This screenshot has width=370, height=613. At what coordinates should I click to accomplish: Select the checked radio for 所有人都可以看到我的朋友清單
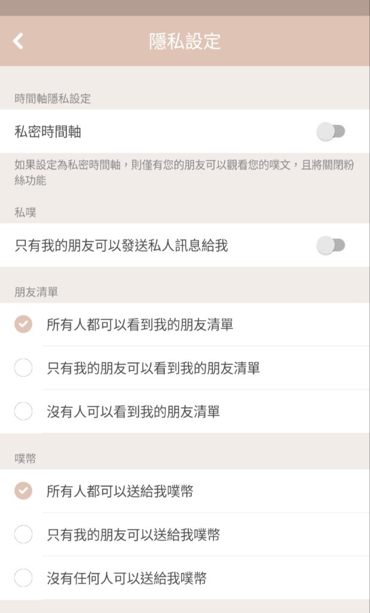pos(23,324)
